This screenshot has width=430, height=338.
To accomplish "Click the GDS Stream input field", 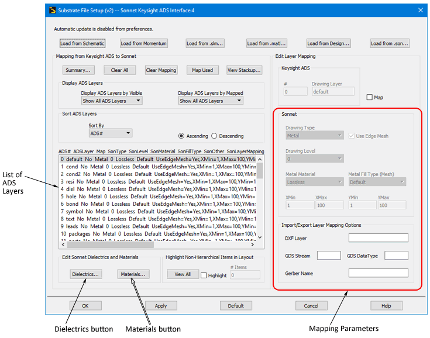I will tap(329, 256).
